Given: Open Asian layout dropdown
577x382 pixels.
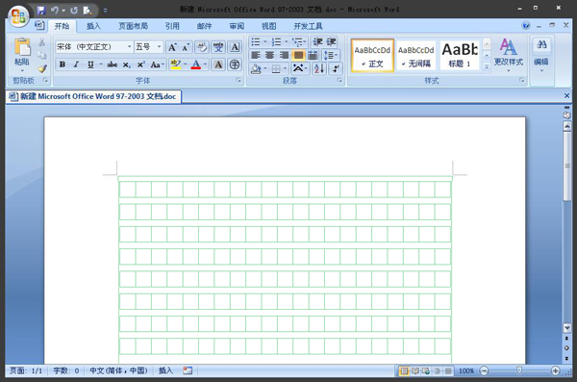Looking at the screenshot, I should (x=300, y=68).
